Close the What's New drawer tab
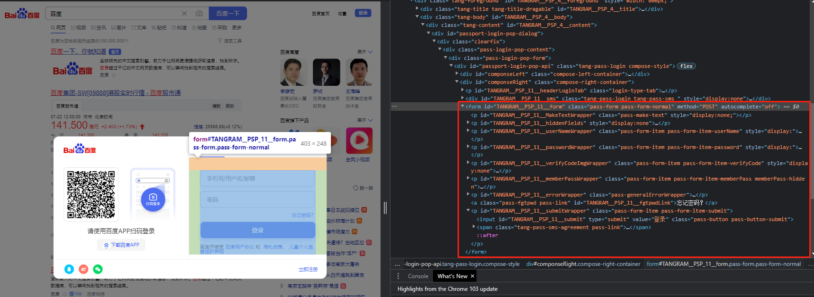814x297 pixels. click(x=472, y=276)
